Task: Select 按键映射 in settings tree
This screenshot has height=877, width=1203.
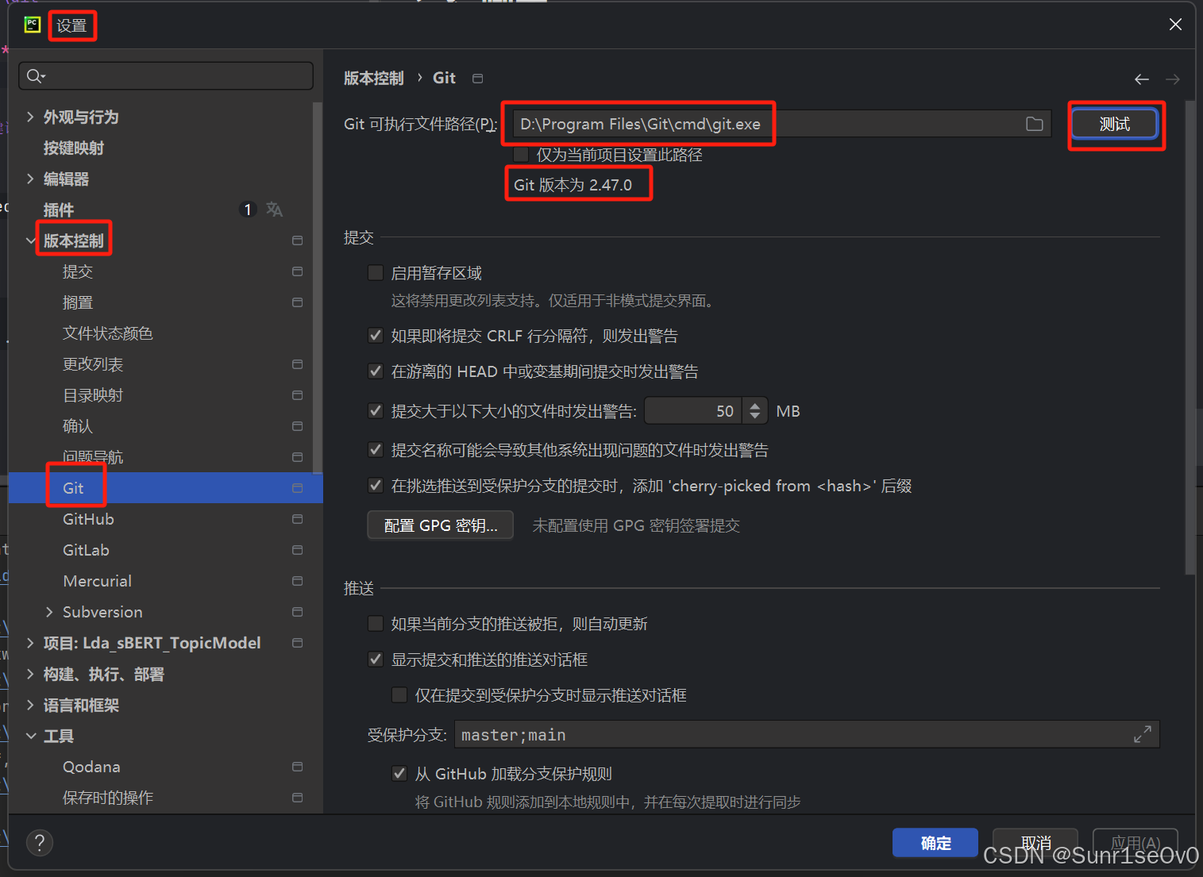Action: [74, 148]
